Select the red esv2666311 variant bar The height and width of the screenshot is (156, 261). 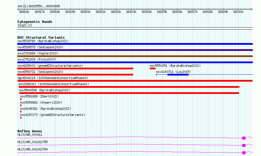129,87
